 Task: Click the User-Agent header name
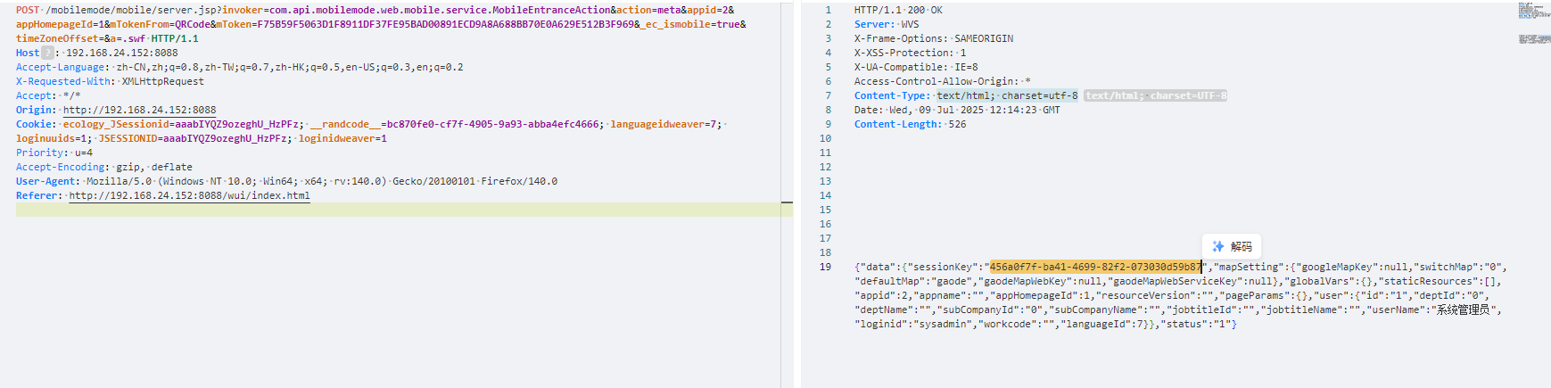point(45,181)
